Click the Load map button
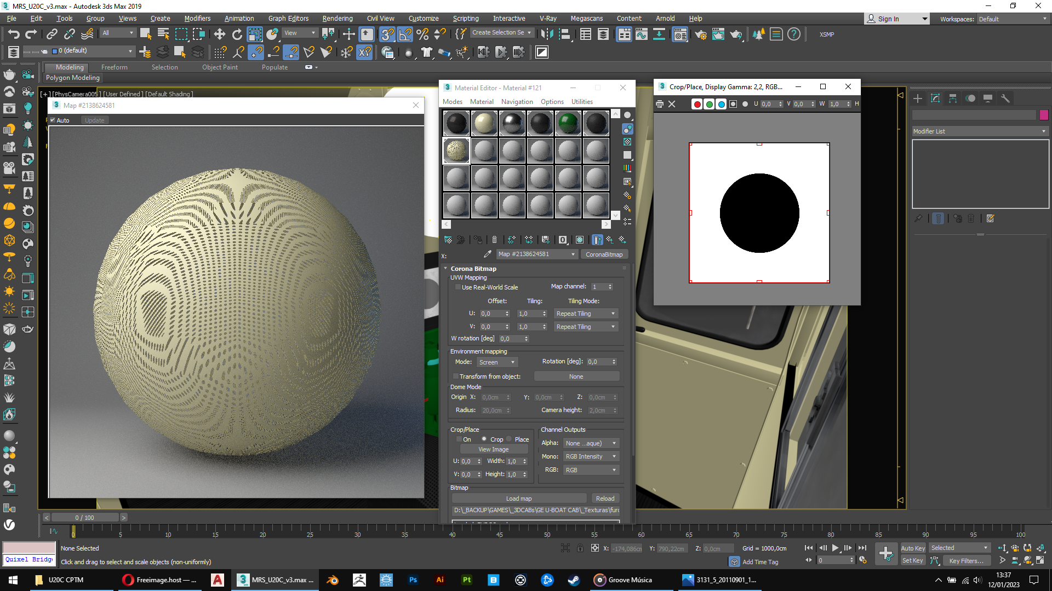Viewport: 1052px width, 591px height. click(518, 499)
